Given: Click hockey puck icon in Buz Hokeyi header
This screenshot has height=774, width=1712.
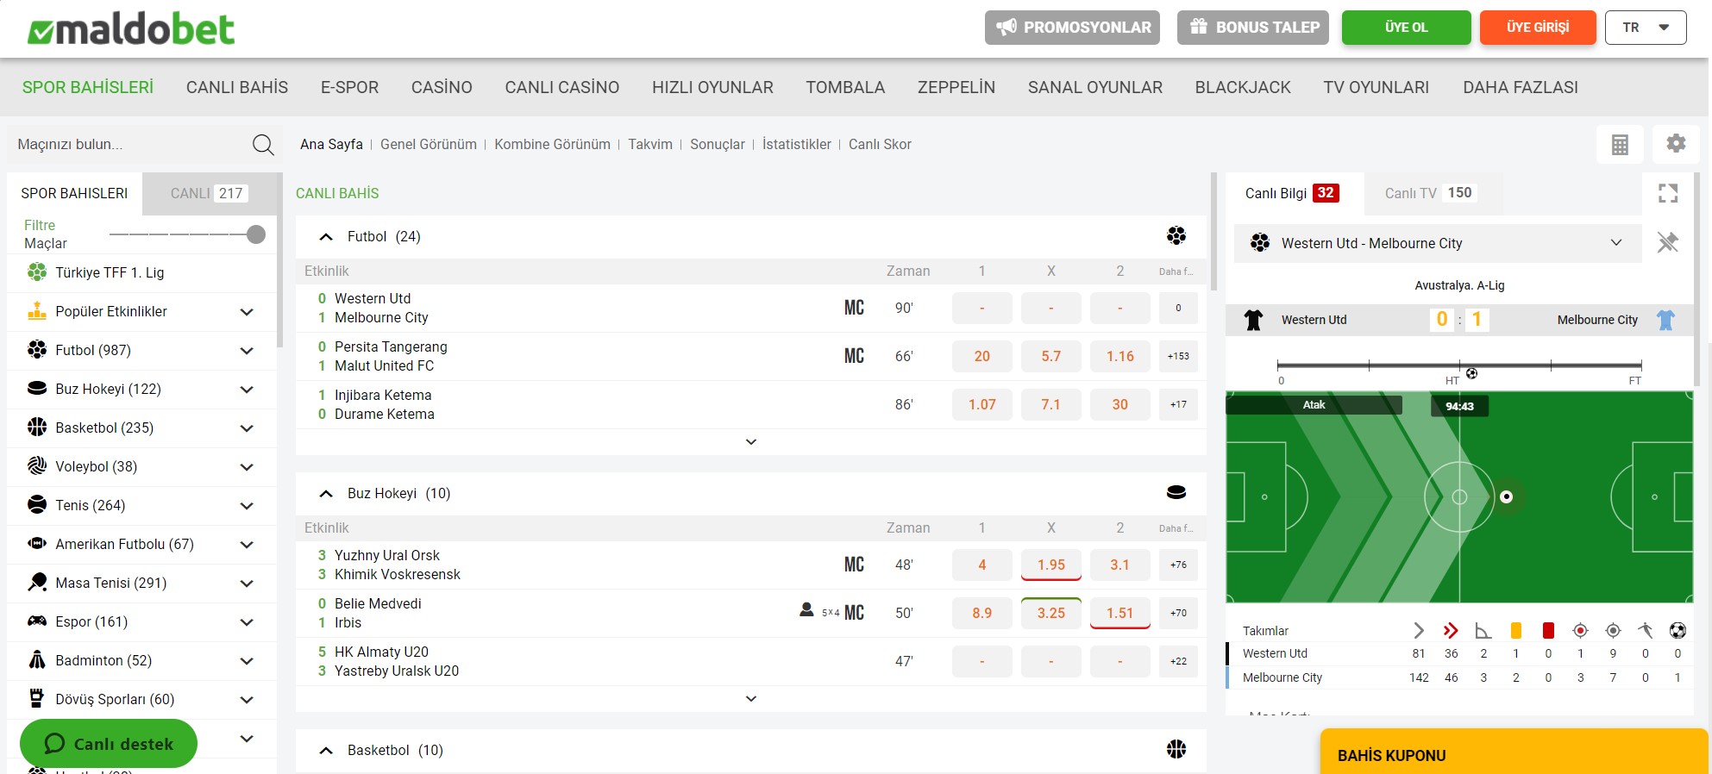Looking at the screenshot, I should coord(1176,492).
